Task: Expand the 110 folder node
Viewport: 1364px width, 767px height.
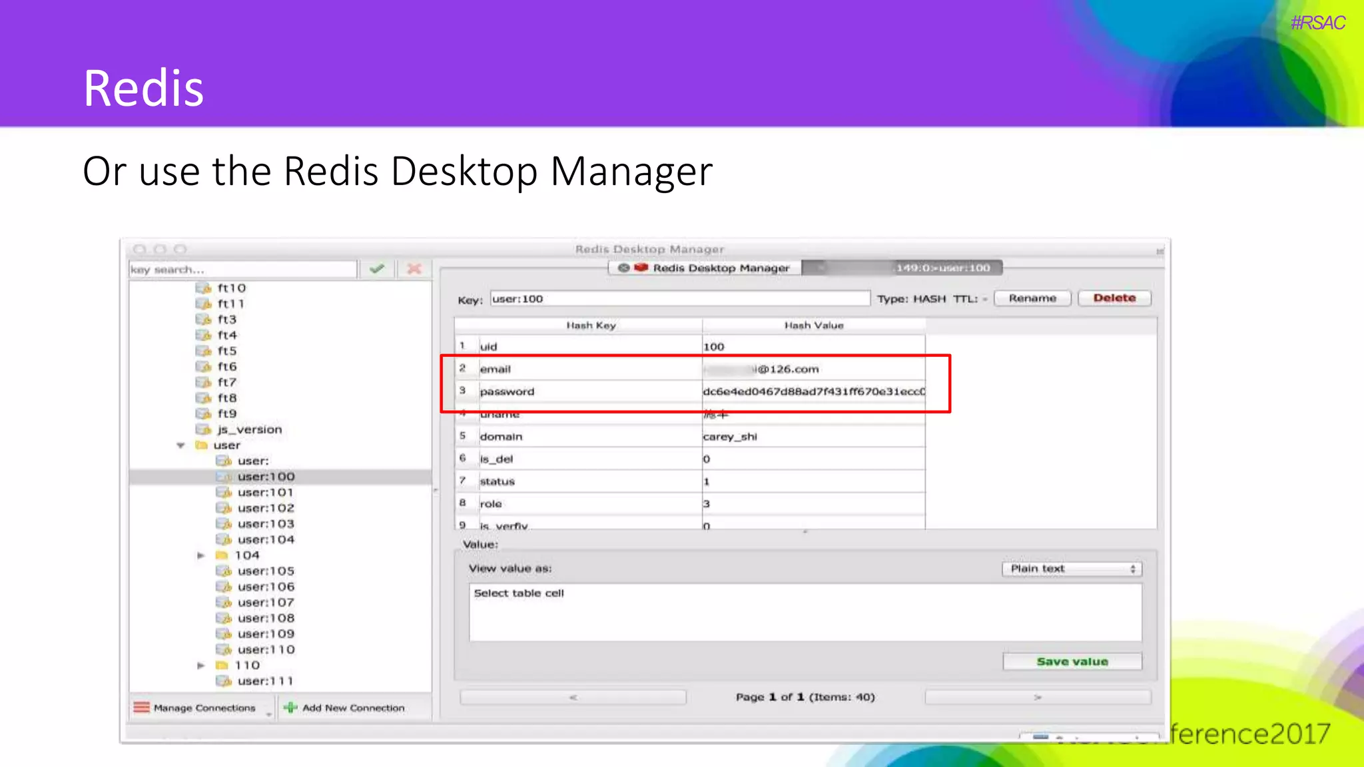Action: coord(200,665)
